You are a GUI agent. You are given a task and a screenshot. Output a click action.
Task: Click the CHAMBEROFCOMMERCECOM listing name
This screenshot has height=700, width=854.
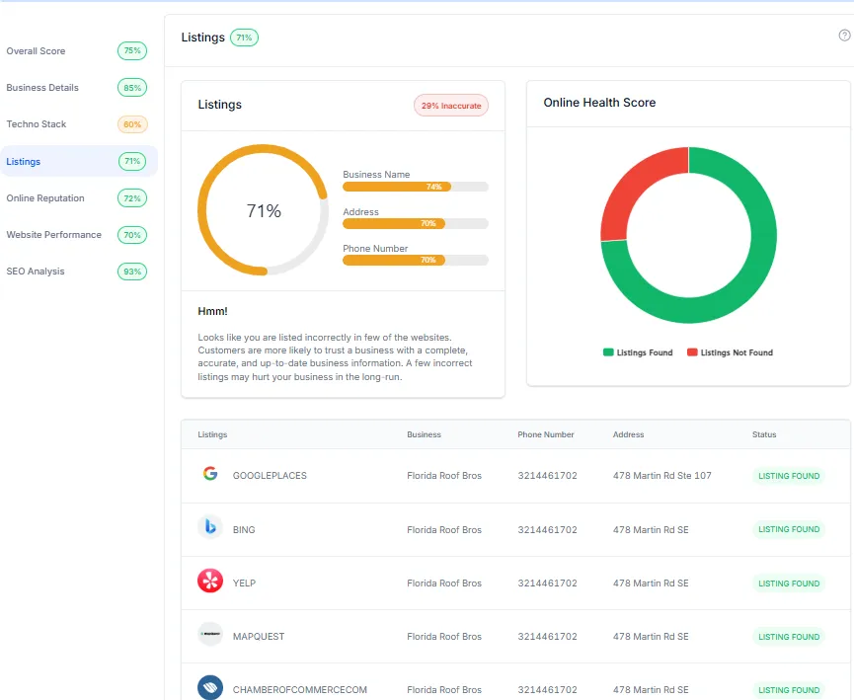click(300, 690)
